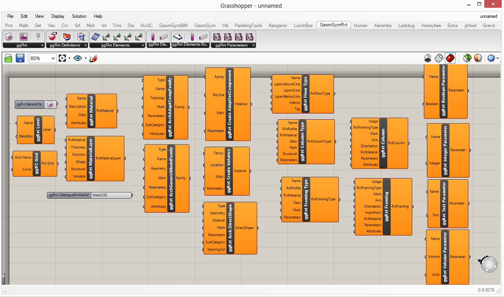The width and height of the screenshot is (504, 297).
Task: Open the W44X335 catalogue profile value list
Action: point(111,195)
